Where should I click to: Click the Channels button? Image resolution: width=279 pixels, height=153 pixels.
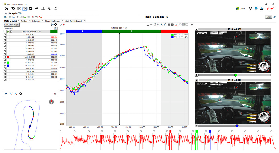tap(8, 24)
